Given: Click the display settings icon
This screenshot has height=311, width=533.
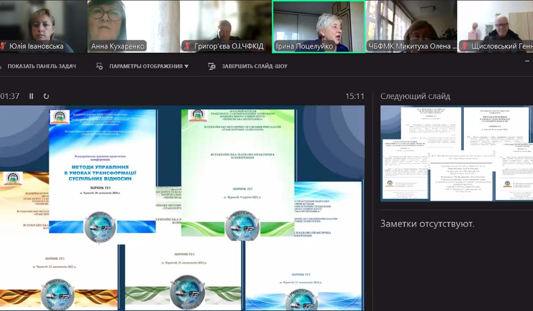Looking at the screenshot, I should (100, 66).
